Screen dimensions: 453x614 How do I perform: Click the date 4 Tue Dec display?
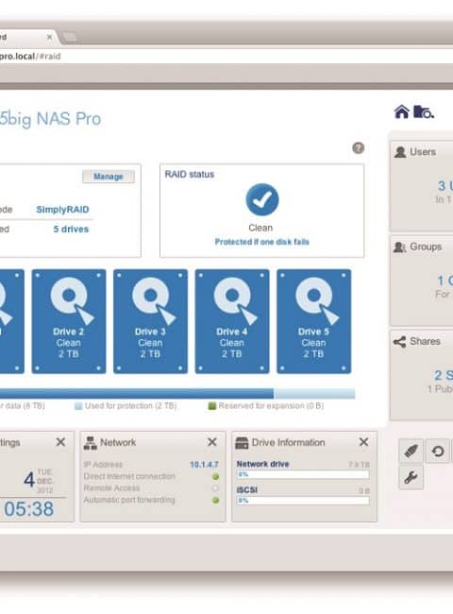[38, 481]
